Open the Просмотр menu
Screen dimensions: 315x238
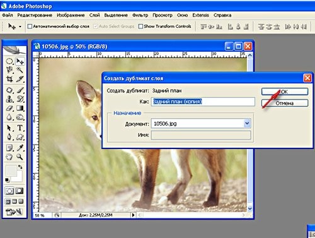click(163, 15)
